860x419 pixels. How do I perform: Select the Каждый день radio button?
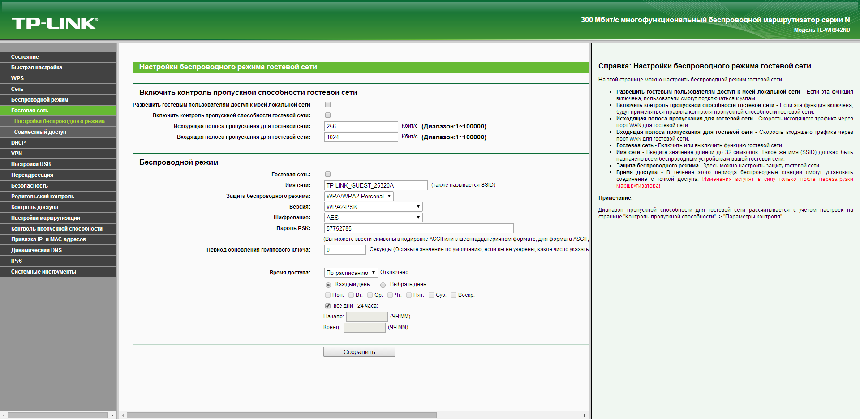328,285
